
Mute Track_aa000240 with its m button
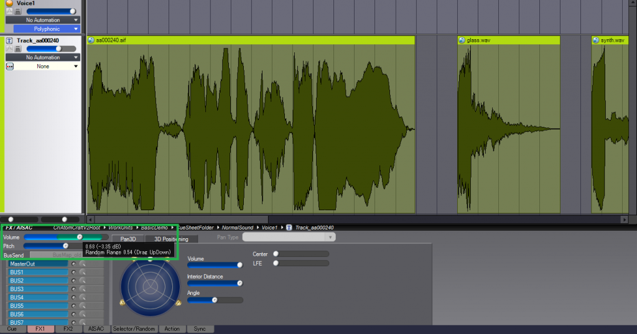18,49
